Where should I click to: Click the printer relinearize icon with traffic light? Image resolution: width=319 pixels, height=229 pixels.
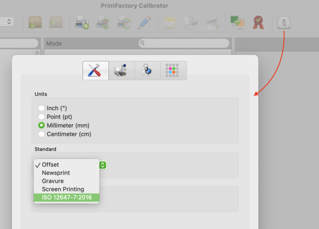pyautogui.click(x=103, y=23)
